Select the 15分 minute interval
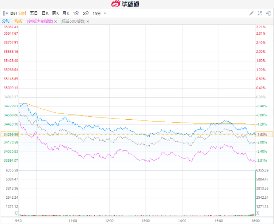Screen dimensions: 274x224 click(97, 13)
